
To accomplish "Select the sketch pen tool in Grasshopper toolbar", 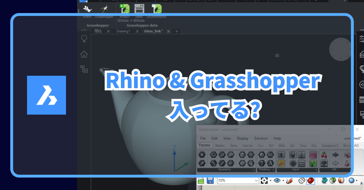I will tap(290, 181).
